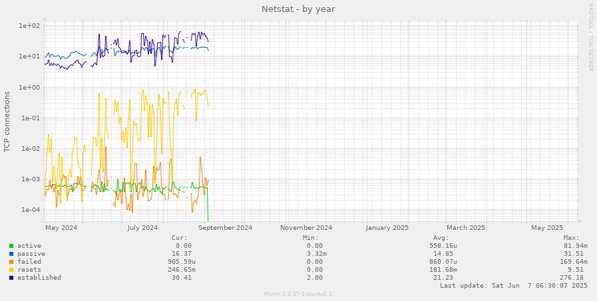Click the 1e+01 y-axis label
This screenshot has height=301, width=597.
point(30,56)
